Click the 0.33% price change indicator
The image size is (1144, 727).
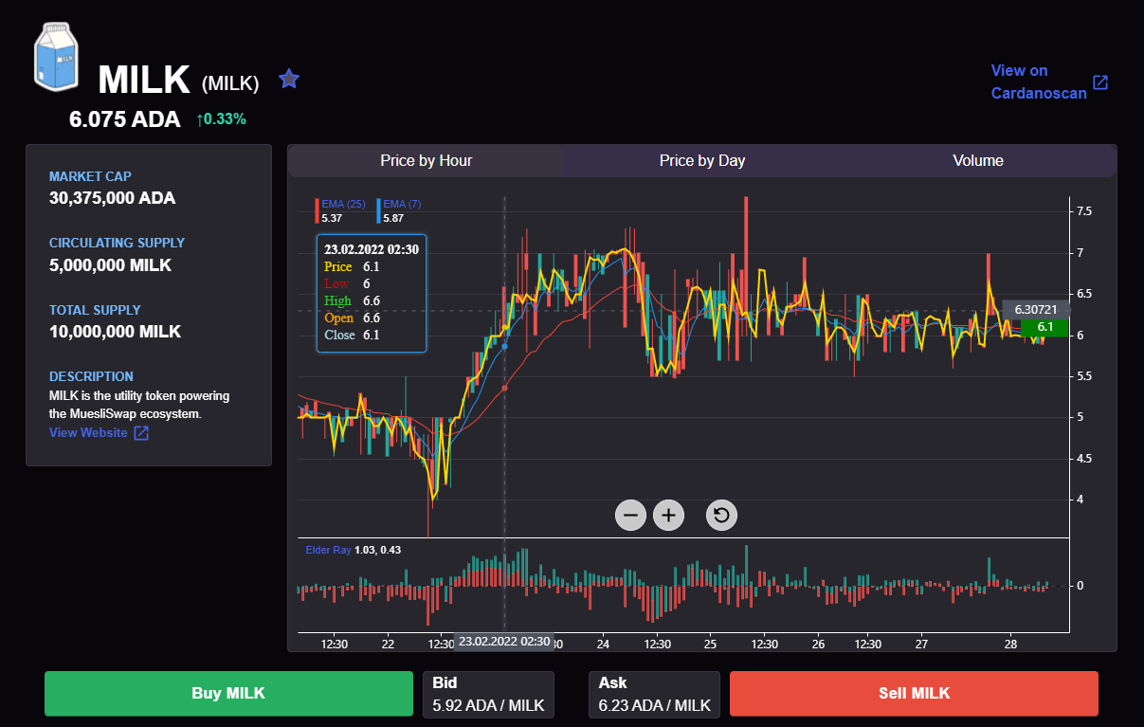222,119
